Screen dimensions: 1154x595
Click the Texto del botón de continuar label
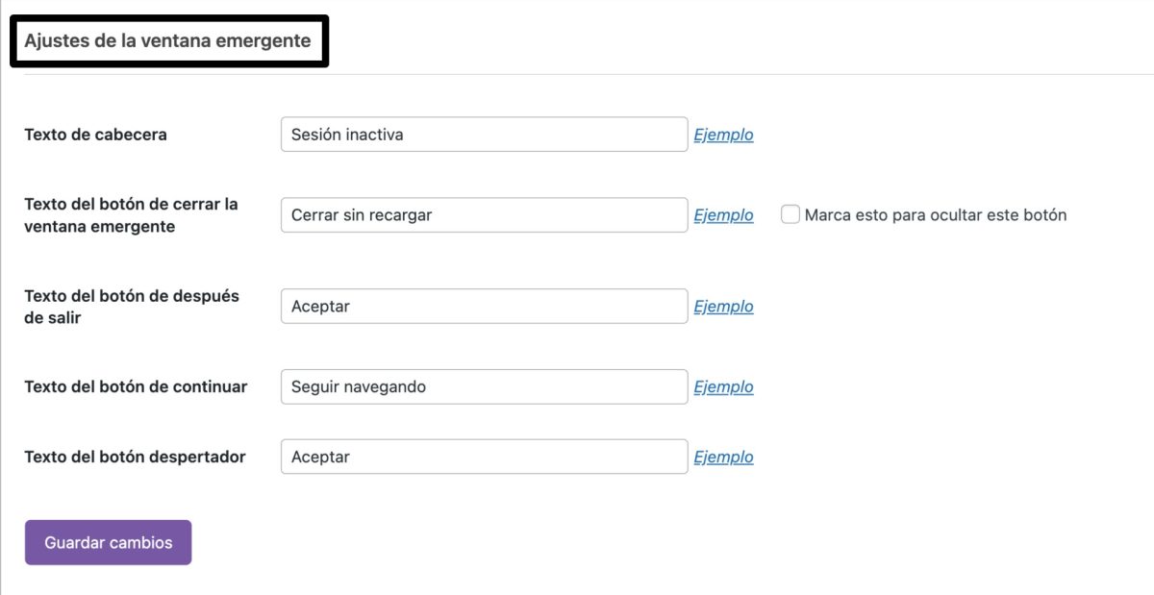(136, 385)
